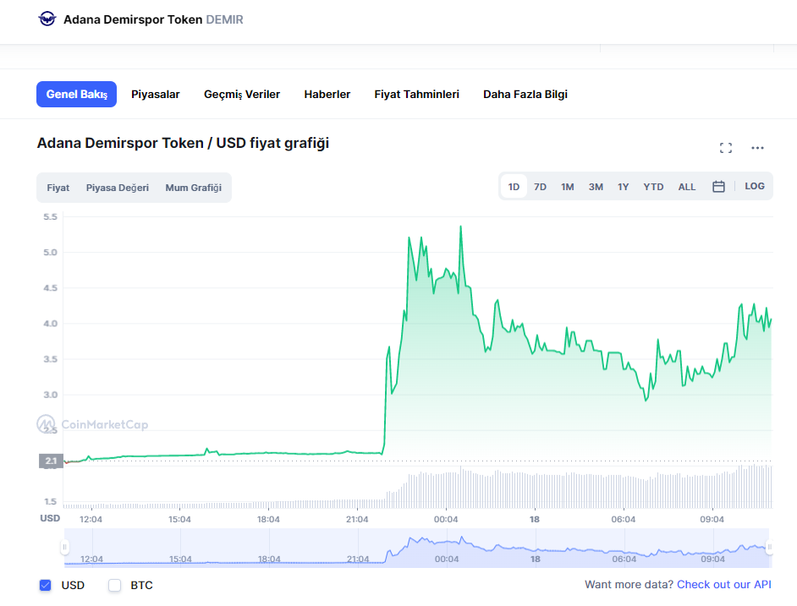Open the Geçmiş Veriler tab
This screenshot has height=606, width=797.
coord(242,95)
